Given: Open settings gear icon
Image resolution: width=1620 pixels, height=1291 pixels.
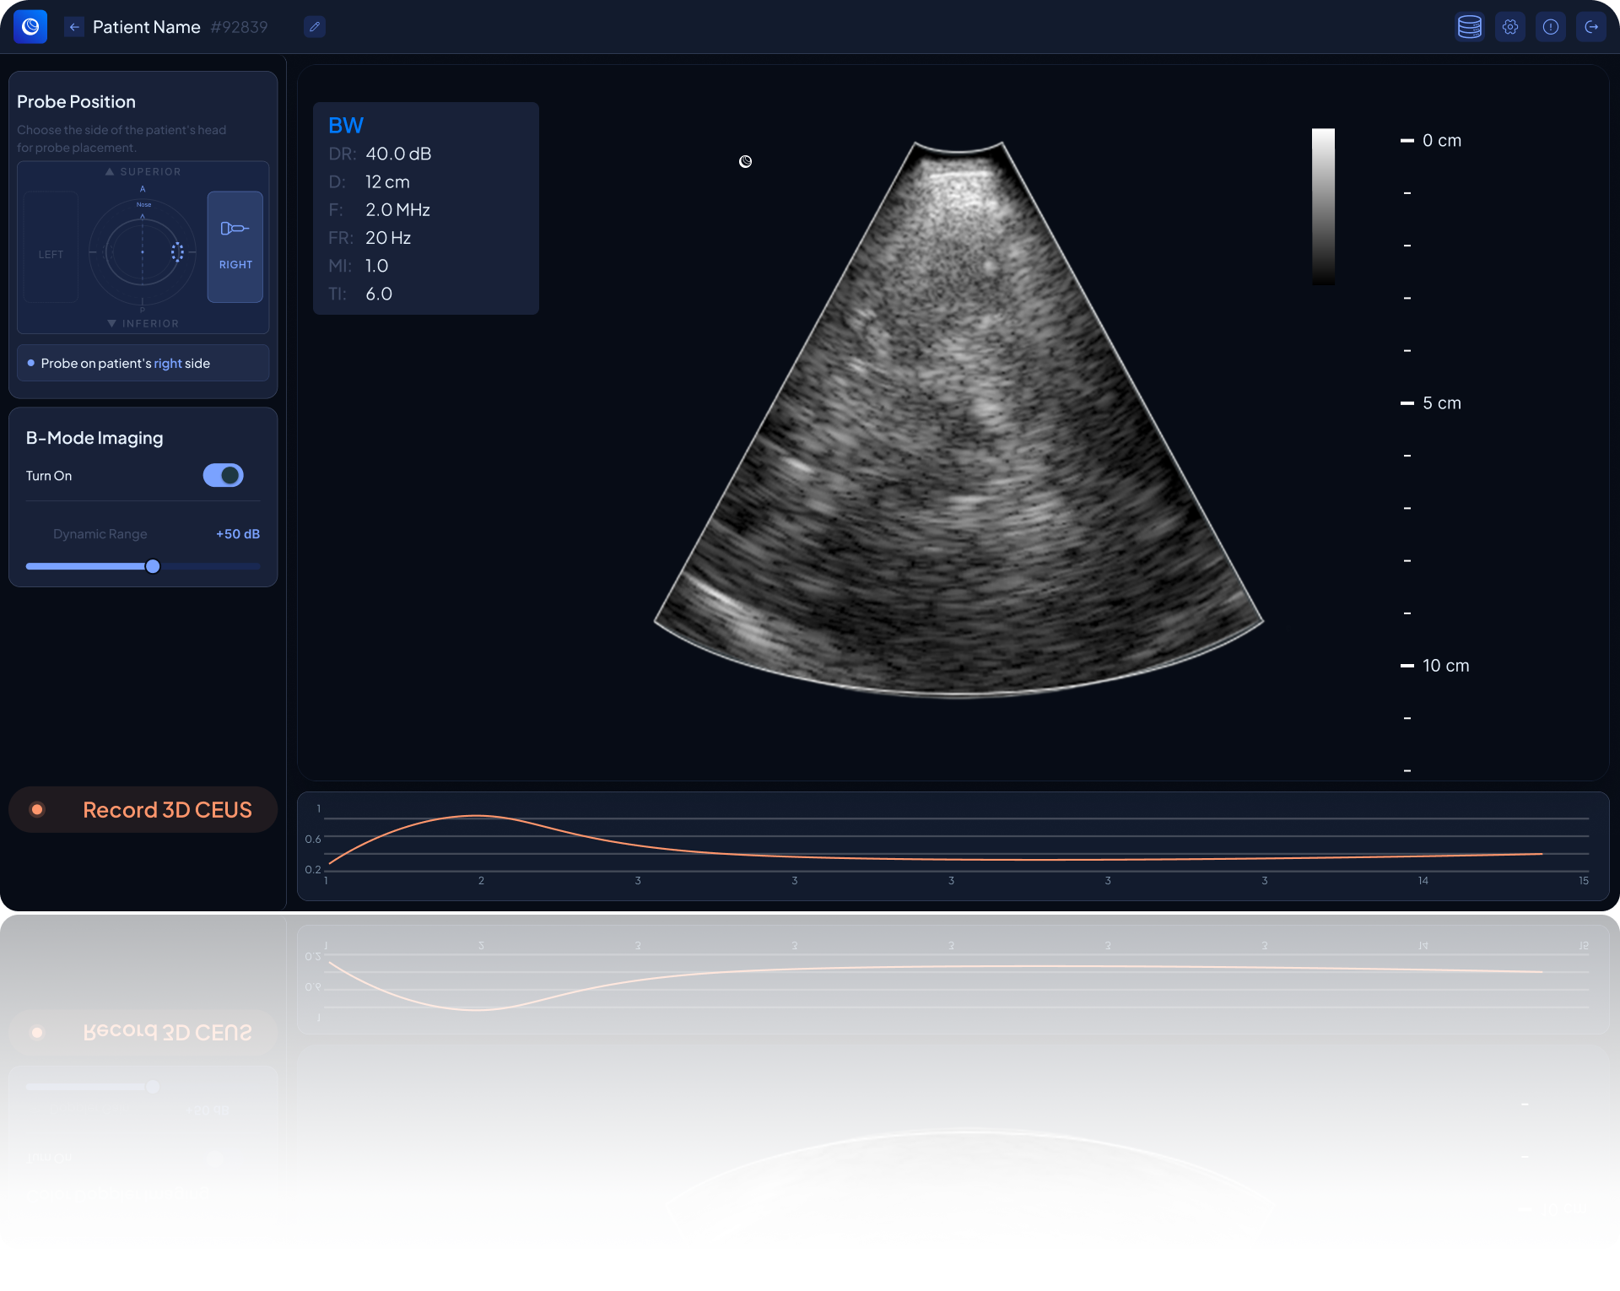Looking at the screenshot, I should point(1510,27).
